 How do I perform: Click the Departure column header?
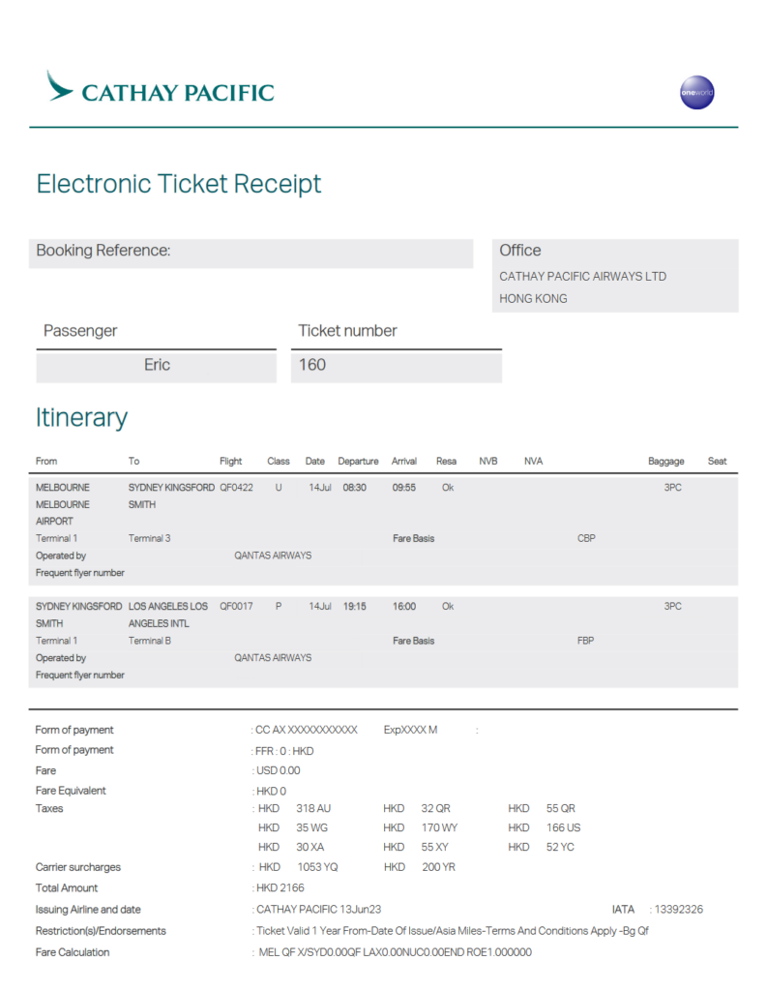[358, 461]
